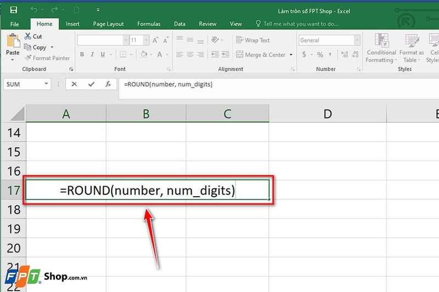
Task: Switch to the Page Layout tab
Action: tap(108, 24)
